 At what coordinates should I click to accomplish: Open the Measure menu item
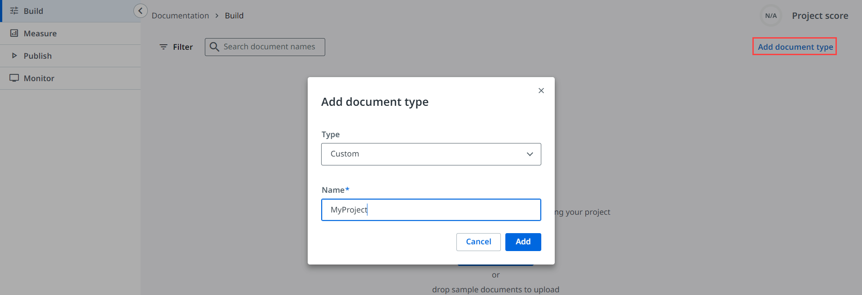click(40, 34)
